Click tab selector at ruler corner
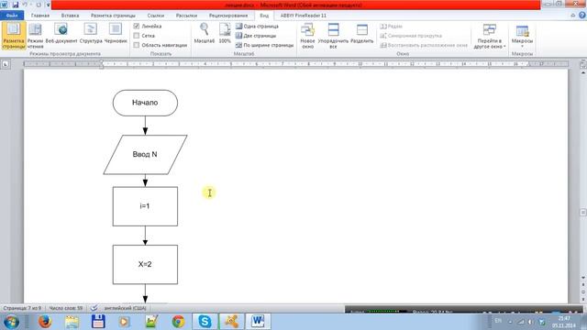Image resolution: width=587 pixels, height=330 pixels. tap(6, 64)
